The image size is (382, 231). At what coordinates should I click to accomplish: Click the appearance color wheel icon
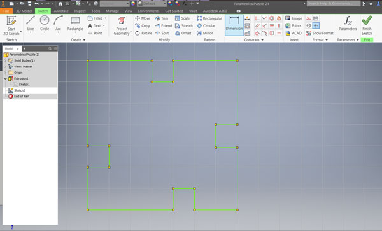pyautogui.click(x=133, y=4)
